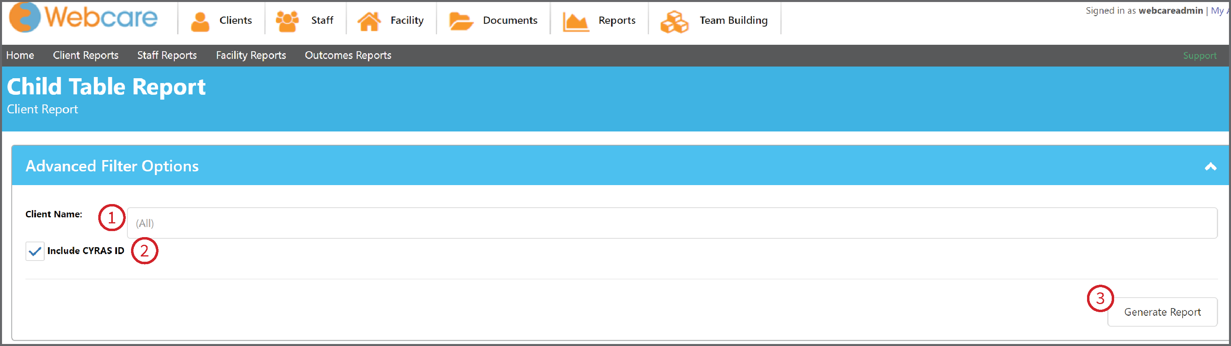Click the Client Name label
Image resolution: width=1231 pixels, height=346 pixels.
53,215
